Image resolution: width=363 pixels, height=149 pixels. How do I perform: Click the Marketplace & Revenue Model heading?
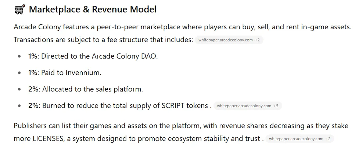(93, 10)
